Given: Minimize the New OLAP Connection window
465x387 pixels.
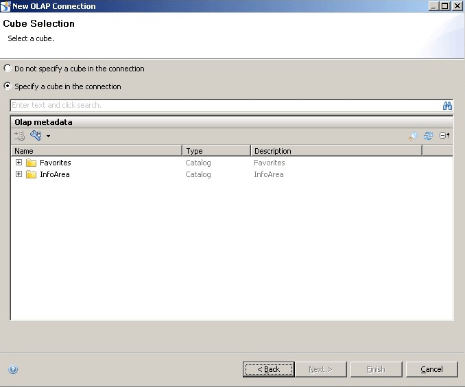Looking at the screenshot, I should (x=434, y=6).
